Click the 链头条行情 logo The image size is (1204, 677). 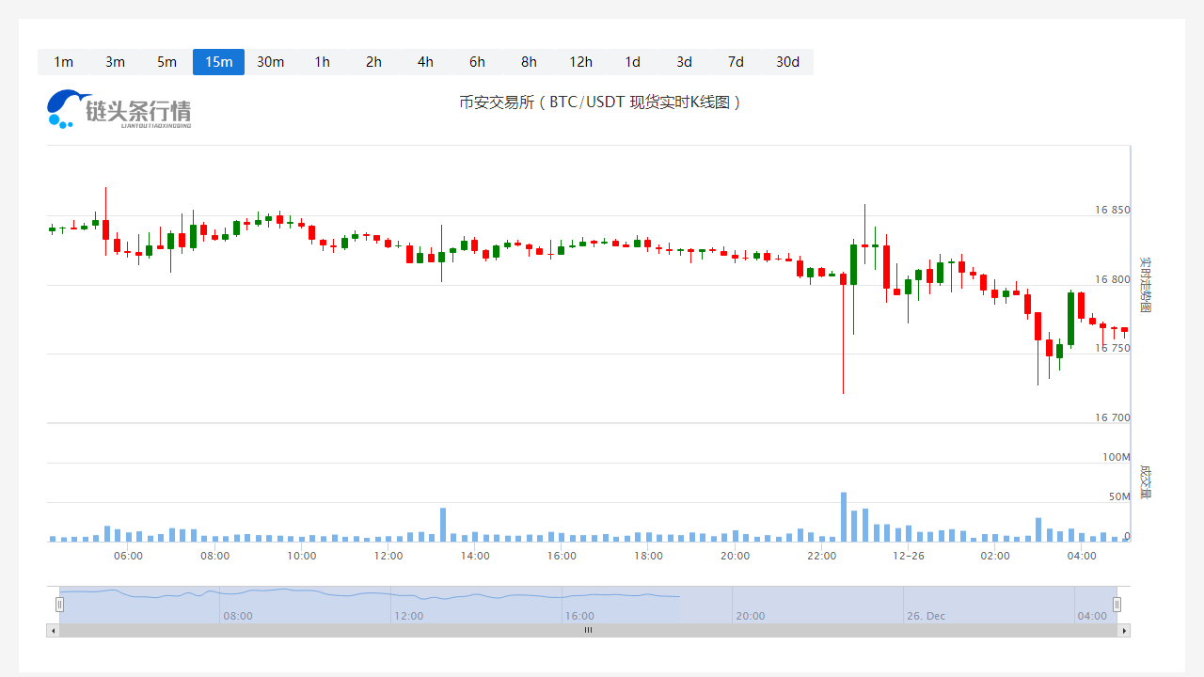[x=119, y=110]
